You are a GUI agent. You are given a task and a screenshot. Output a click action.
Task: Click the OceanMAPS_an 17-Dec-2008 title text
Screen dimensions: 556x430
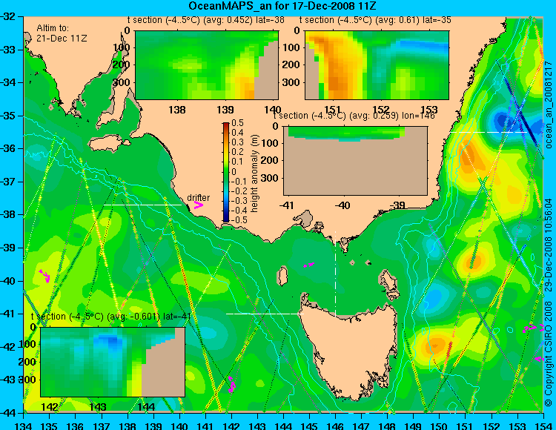[x=282, y=6]
